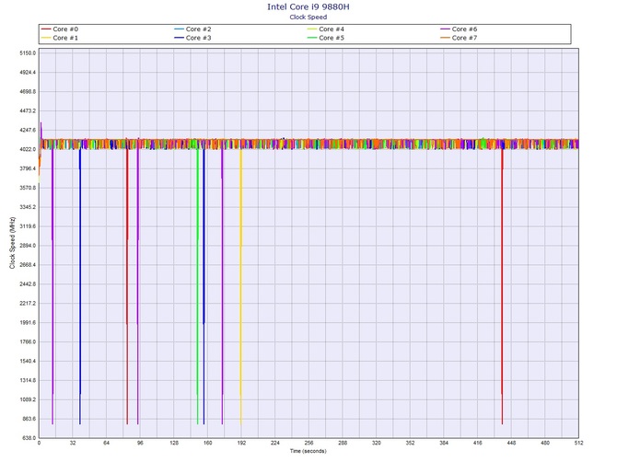Viewport: 617px width, 462px height.
Task: Click the 320 tick on the time axis
Action: point(377,443)
